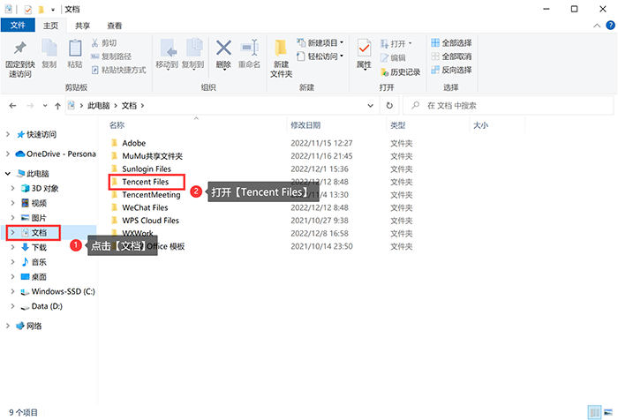Click the New folder icon
Image resolution: width=618 pixels, height=420 pixels.
(281, 48)
